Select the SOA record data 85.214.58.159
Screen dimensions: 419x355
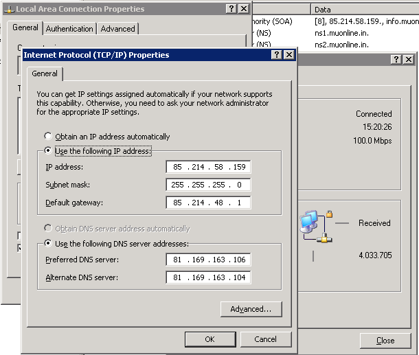(x=367, y=21)
